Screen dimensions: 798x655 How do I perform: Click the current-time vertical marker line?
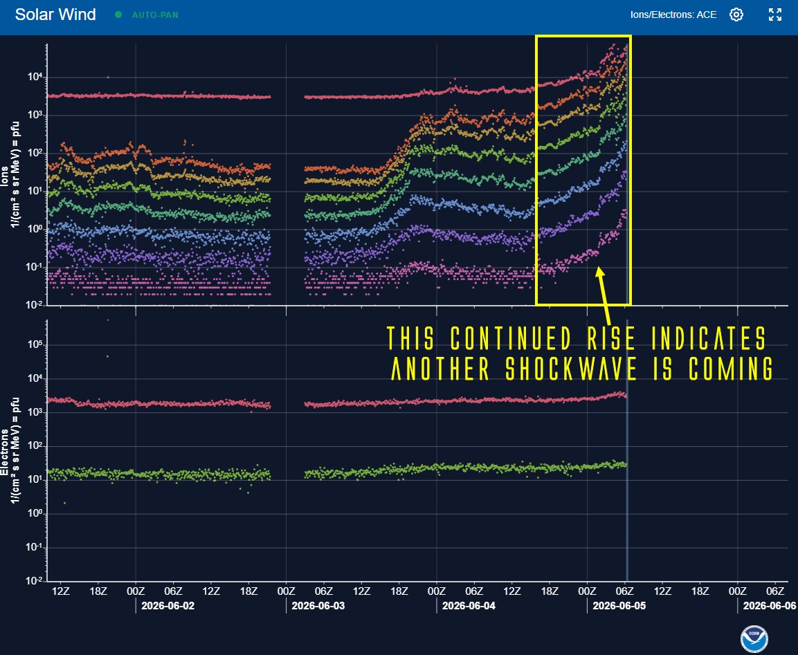click(x=627, y=450)
